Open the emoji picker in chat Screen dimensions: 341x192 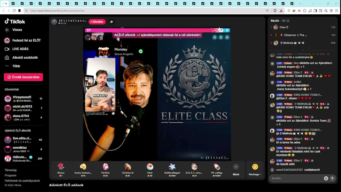[326, 178]
